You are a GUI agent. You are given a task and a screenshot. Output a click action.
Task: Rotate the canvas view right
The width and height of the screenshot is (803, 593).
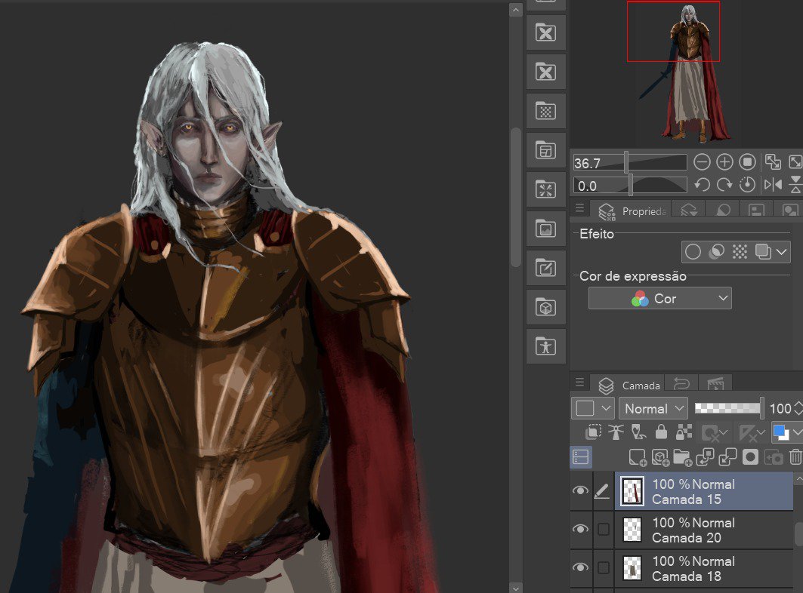tap(724, 185)
